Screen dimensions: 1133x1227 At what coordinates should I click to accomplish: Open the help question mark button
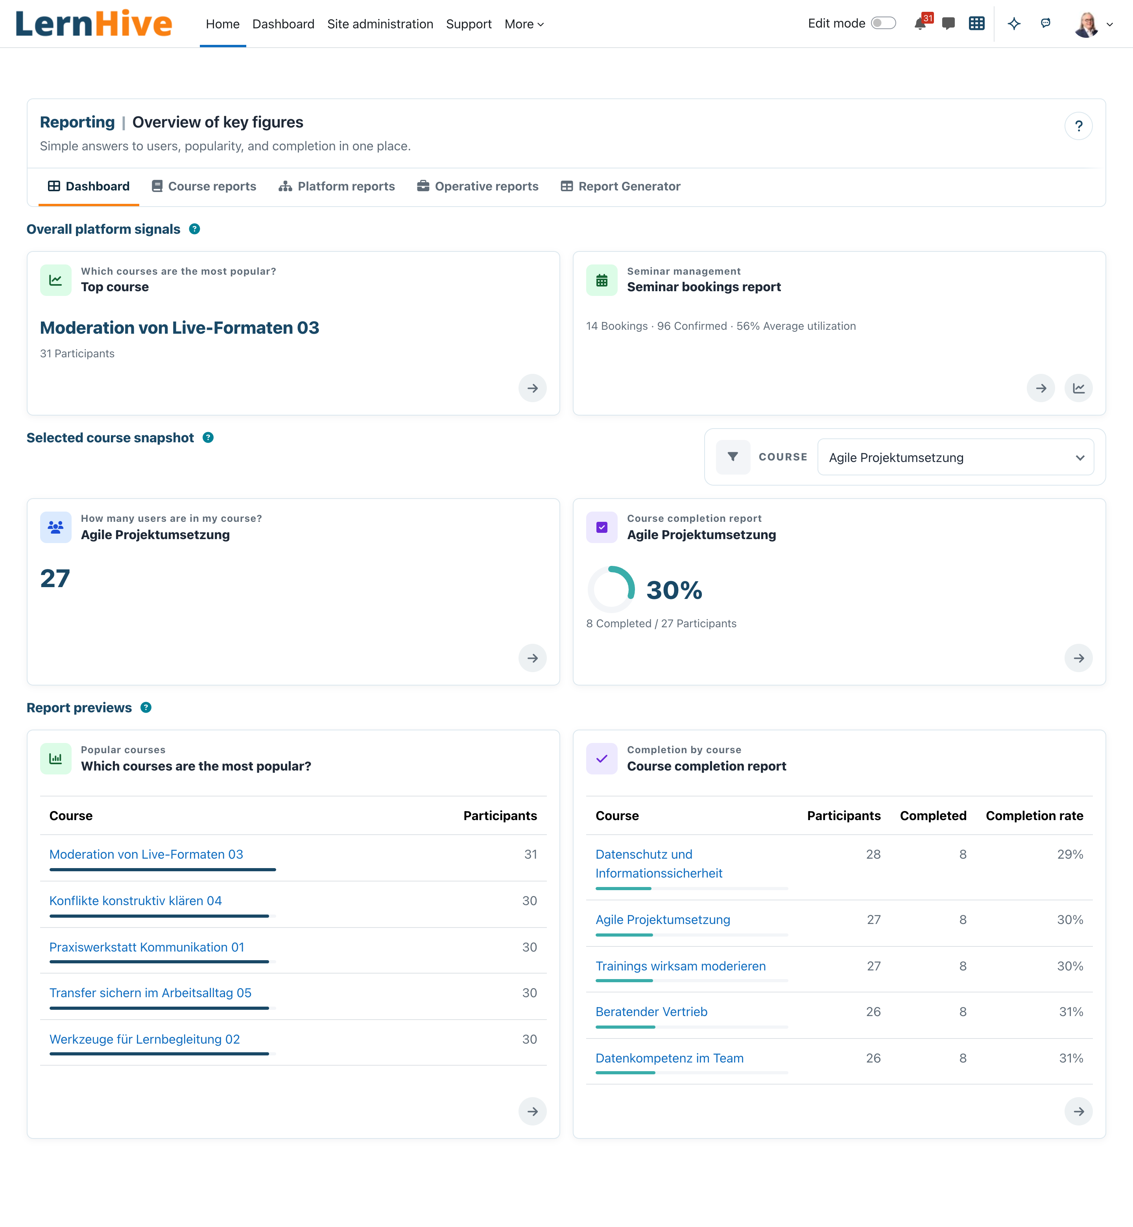pos(1078,126)
